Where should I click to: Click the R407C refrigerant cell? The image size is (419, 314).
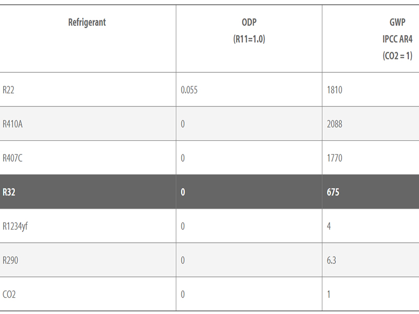(13, 158)
